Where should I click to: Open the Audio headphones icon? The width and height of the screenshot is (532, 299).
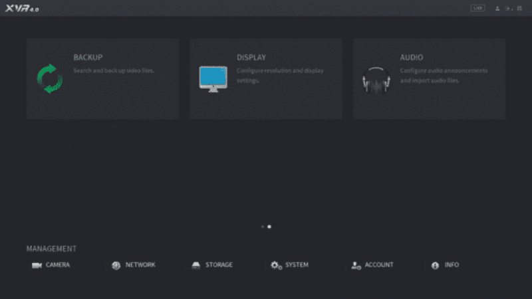(x=376, y=80)
